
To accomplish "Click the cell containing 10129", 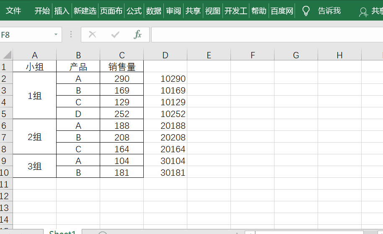I will pos(166,102).
